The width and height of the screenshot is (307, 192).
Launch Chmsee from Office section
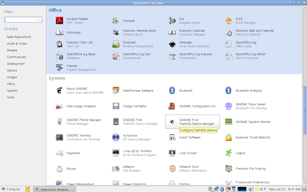pos(124,21)
